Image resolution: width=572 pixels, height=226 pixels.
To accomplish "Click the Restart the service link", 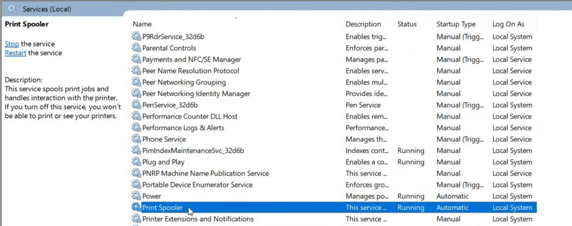I will pos(16,53).
